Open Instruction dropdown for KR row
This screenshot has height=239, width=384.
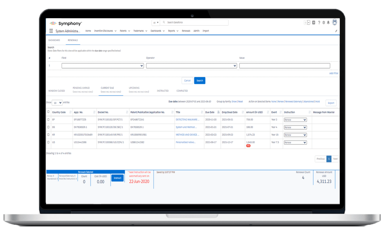point(295,135)
